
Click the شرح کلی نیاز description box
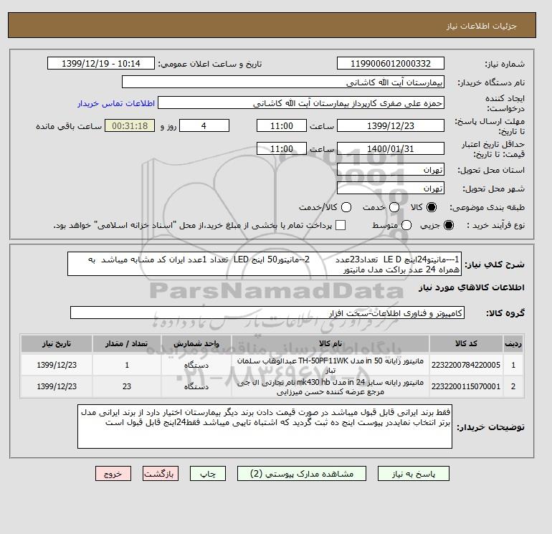tap(265, 264)
